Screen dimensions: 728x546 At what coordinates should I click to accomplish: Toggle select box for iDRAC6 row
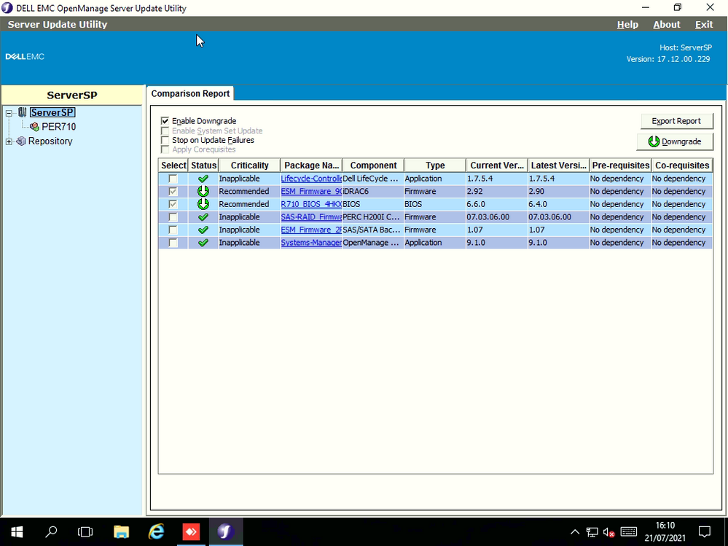click(173, 191)
